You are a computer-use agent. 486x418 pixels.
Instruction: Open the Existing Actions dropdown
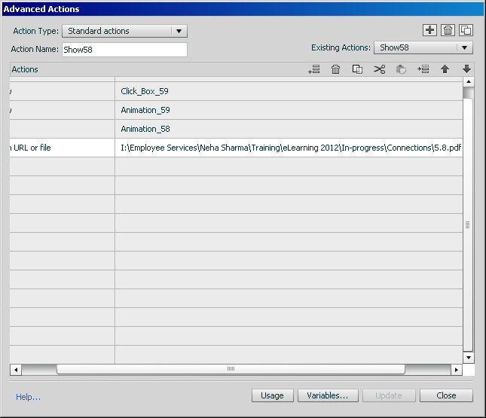tap(423, 47)
